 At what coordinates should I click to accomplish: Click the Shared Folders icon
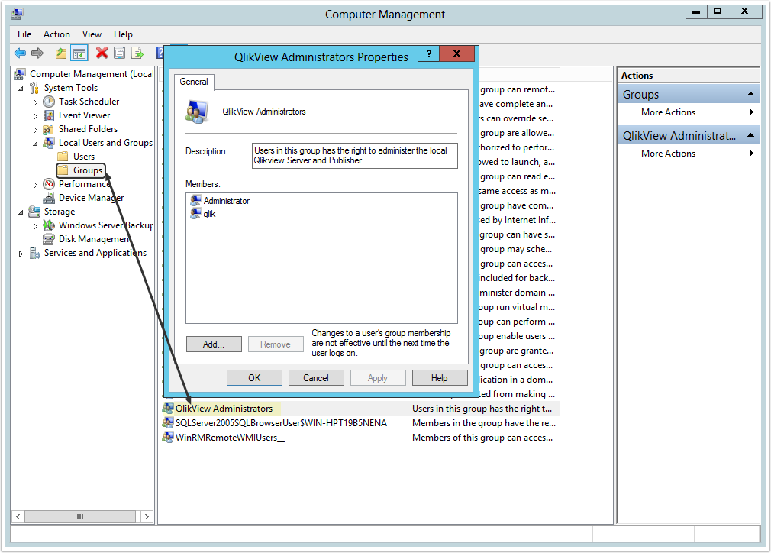(x=49, y=129)
